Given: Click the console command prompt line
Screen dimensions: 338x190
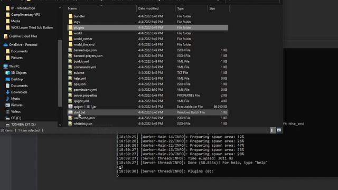Looking at the screenshot, I should point(118,176).
